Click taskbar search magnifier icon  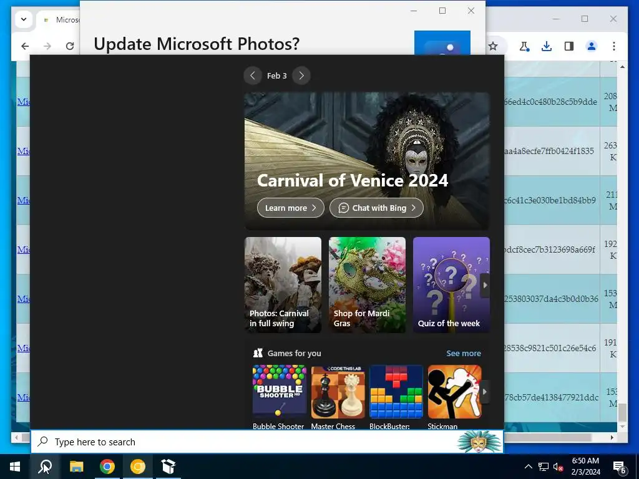tap(45, 467)
